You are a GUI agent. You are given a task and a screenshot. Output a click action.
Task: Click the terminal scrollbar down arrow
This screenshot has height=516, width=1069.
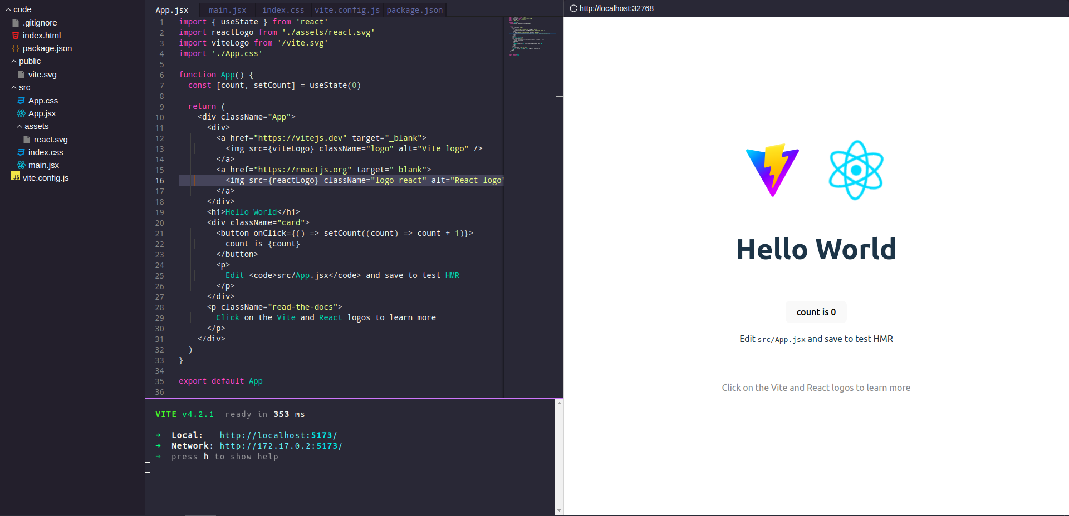tap(559, 511)
